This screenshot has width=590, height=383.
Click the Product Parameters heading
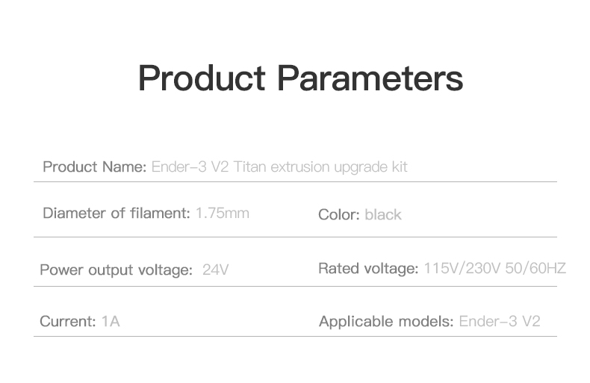300,78
